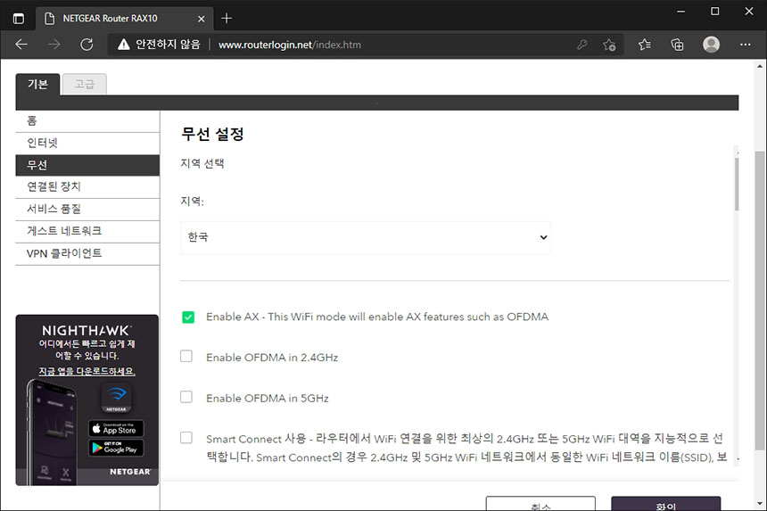Uncheck the Enable AX checkbox
767x511 pixels.
pyautogui.click(x=188, y=317)
